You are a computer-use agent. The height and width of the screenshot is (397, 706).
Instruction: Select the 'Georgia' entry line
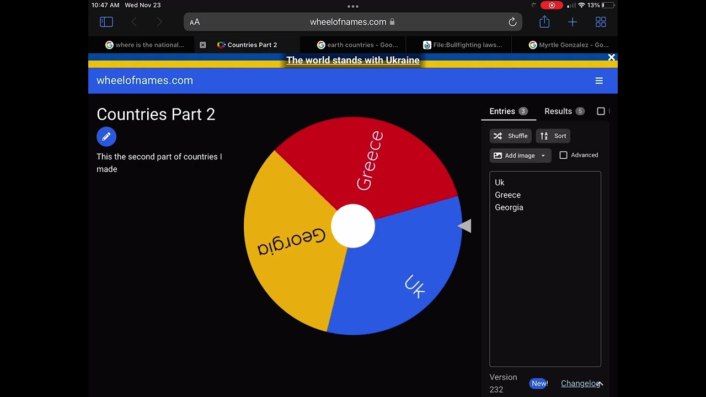click(x=509, y=208)
